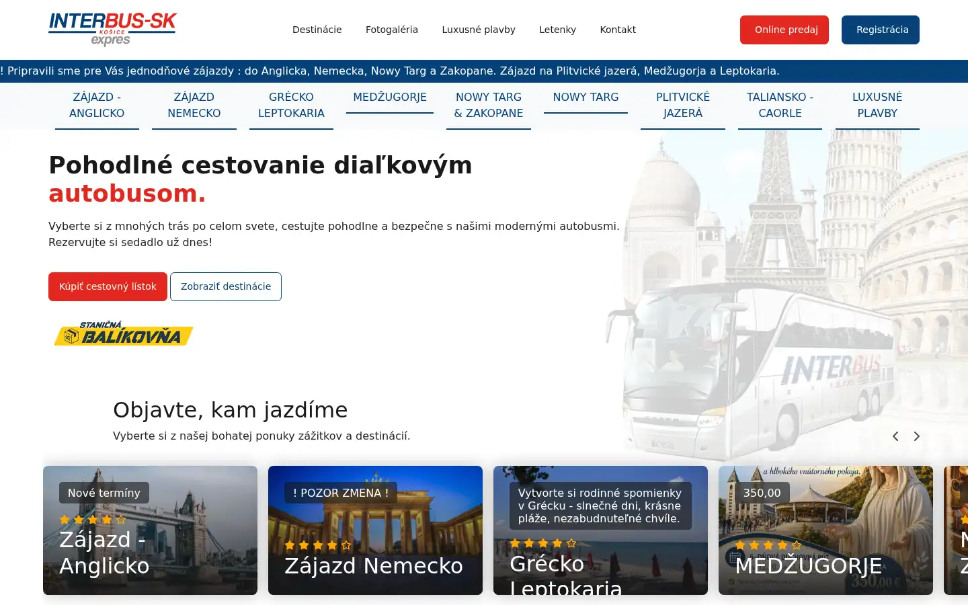Select the TALIANSKO - CAORLE tab
The width and height of the screenshot is (968, 605).
click(780, 106)
